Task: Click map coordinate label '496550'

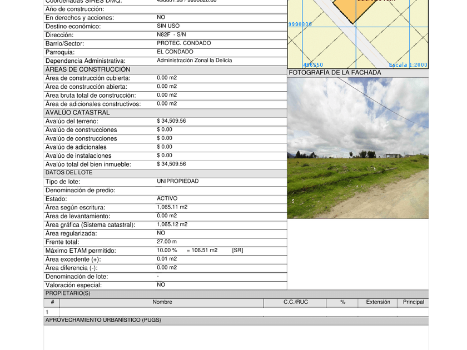Action: [313, 65]
